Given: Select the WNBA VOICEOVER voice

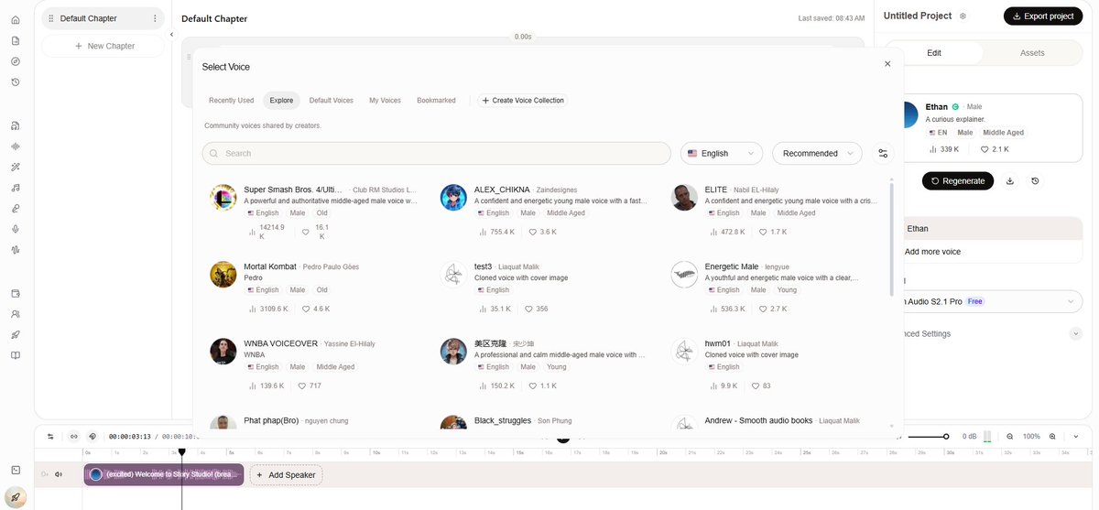Looking at the screenshot, I should tap(314, 364).
